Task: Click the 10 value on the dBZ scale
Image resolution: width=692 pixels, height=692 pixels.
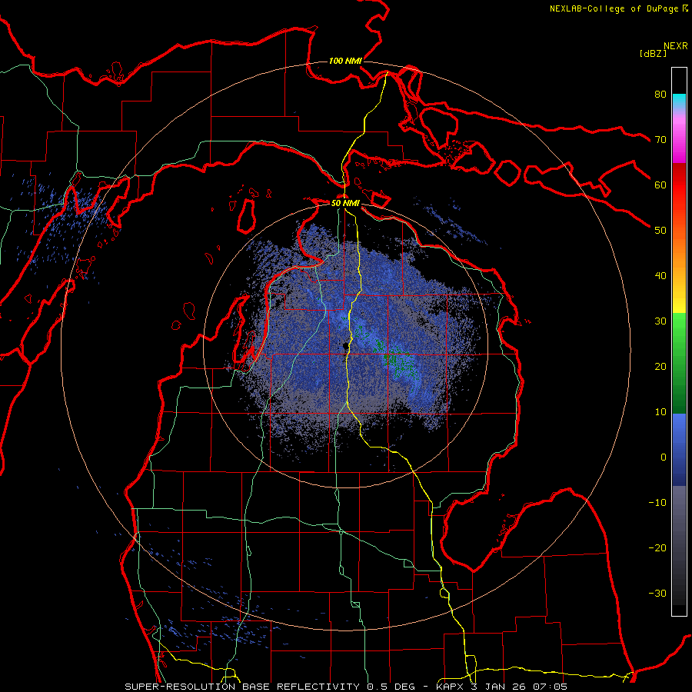Action: pyautogui.click(x=660, y=412)
